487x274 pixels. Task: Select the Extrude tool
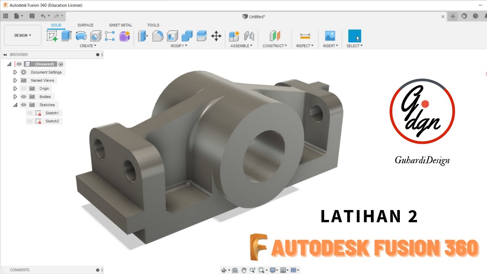point(66,36)
